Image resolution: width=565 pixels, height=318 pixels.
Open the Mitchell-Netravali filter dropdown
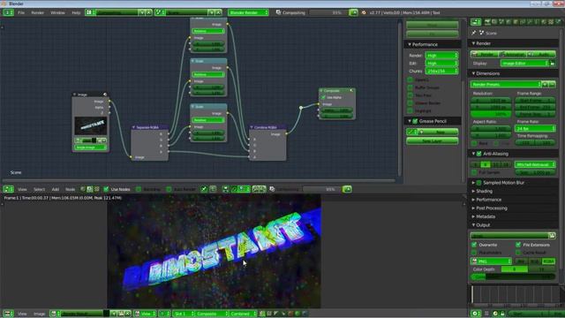[x=536, y=165]
